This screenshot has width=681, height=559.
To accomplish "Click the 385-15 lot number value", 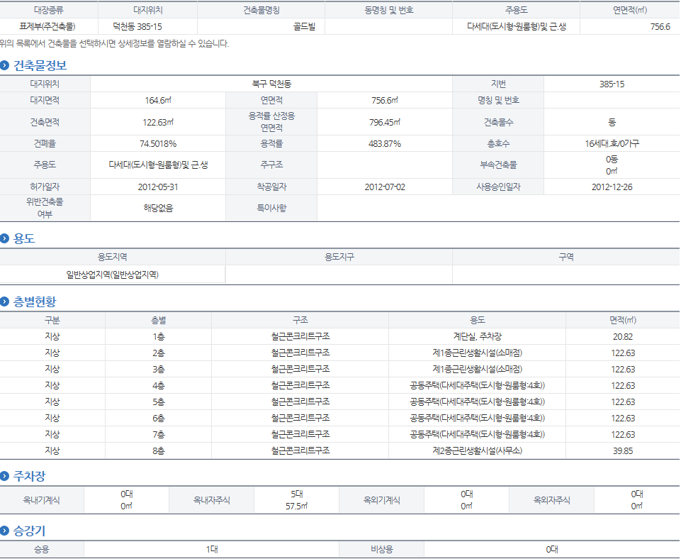I will 612,84.
